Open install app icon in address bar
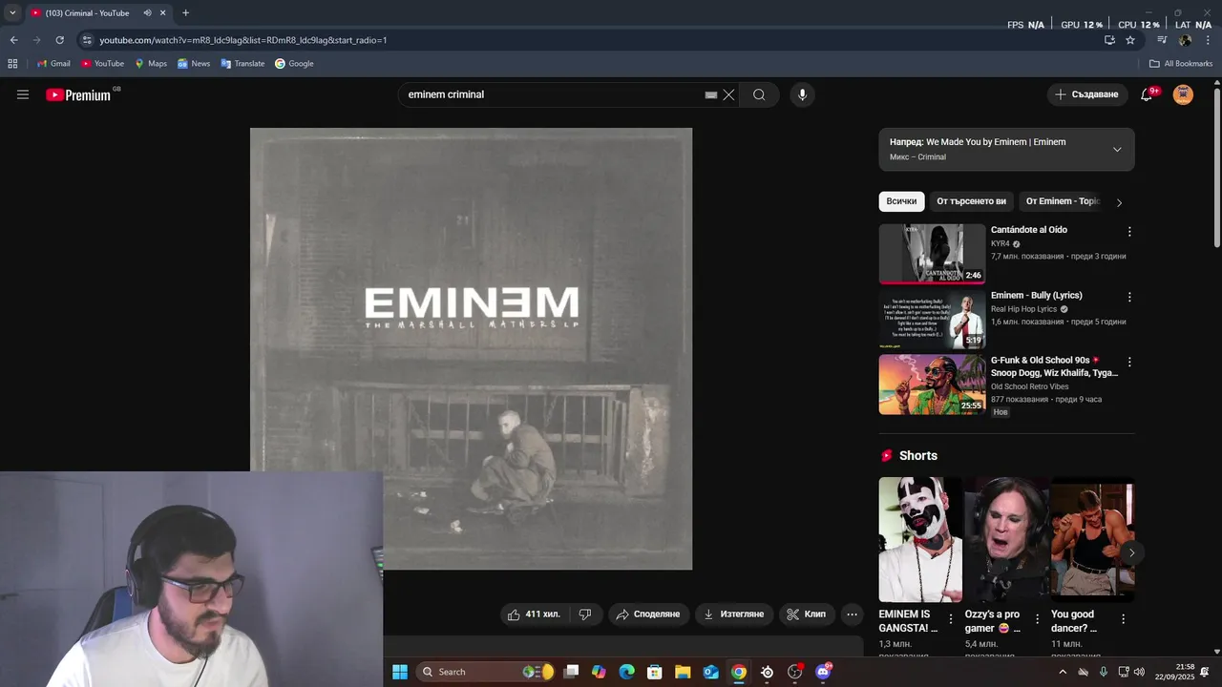1222x687 pixels. pyautogui.click(x=1109, y=40)
